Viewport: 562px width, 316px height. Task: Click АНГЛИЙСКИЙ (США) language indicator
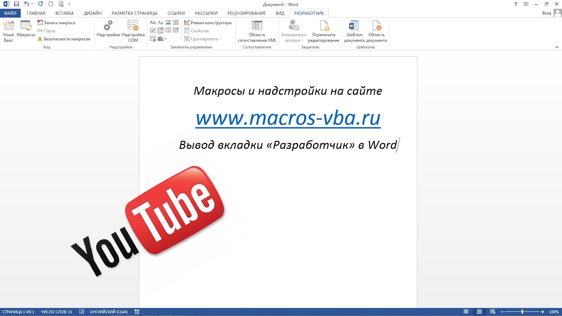[109, 312]
